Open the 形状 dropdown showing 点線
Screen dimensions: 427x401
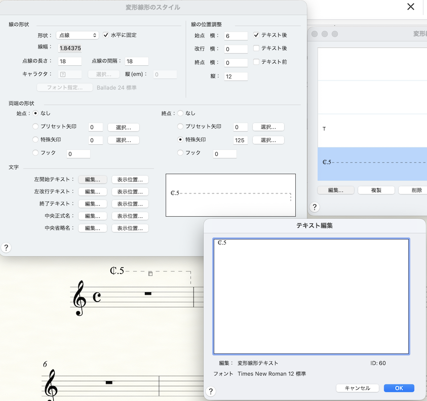[77, 35]
